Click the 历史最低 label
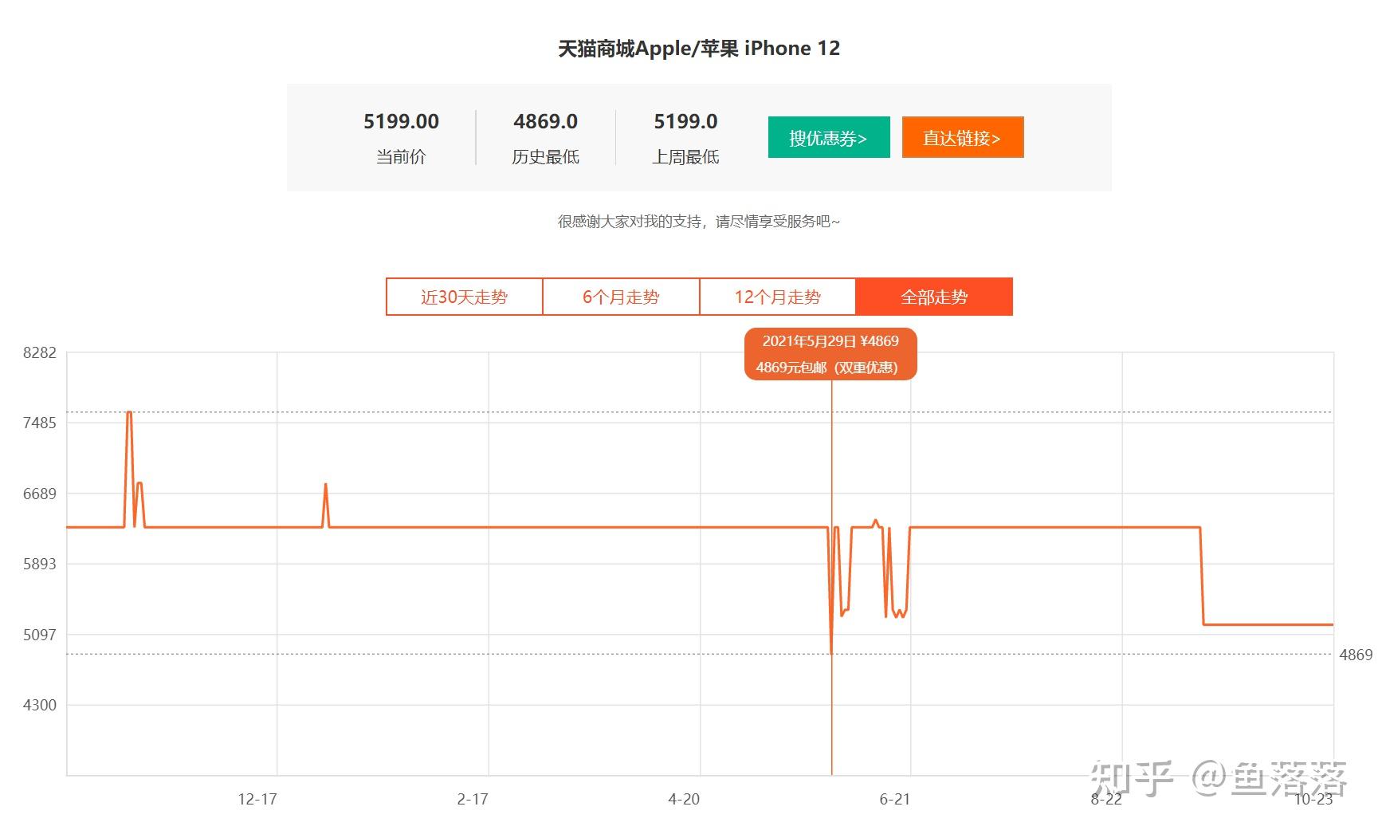The height and width of the screenshot is (834, 1382). pyautogui.click(x=545, y=157)
